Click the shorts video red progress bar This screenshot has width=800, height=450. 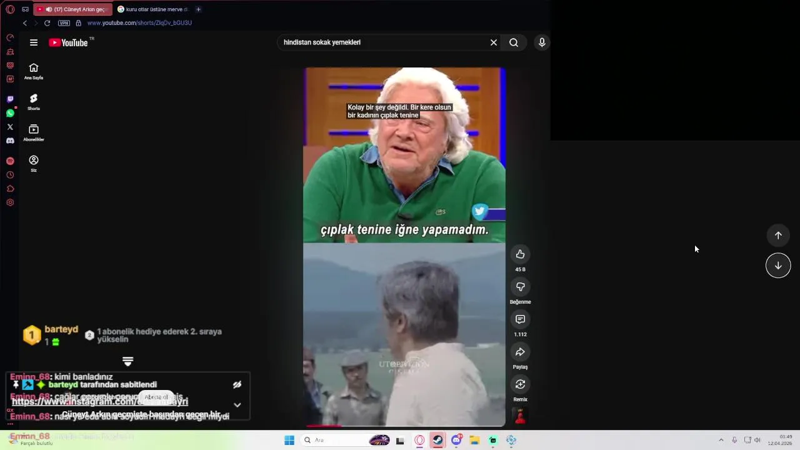click(404, 426)
